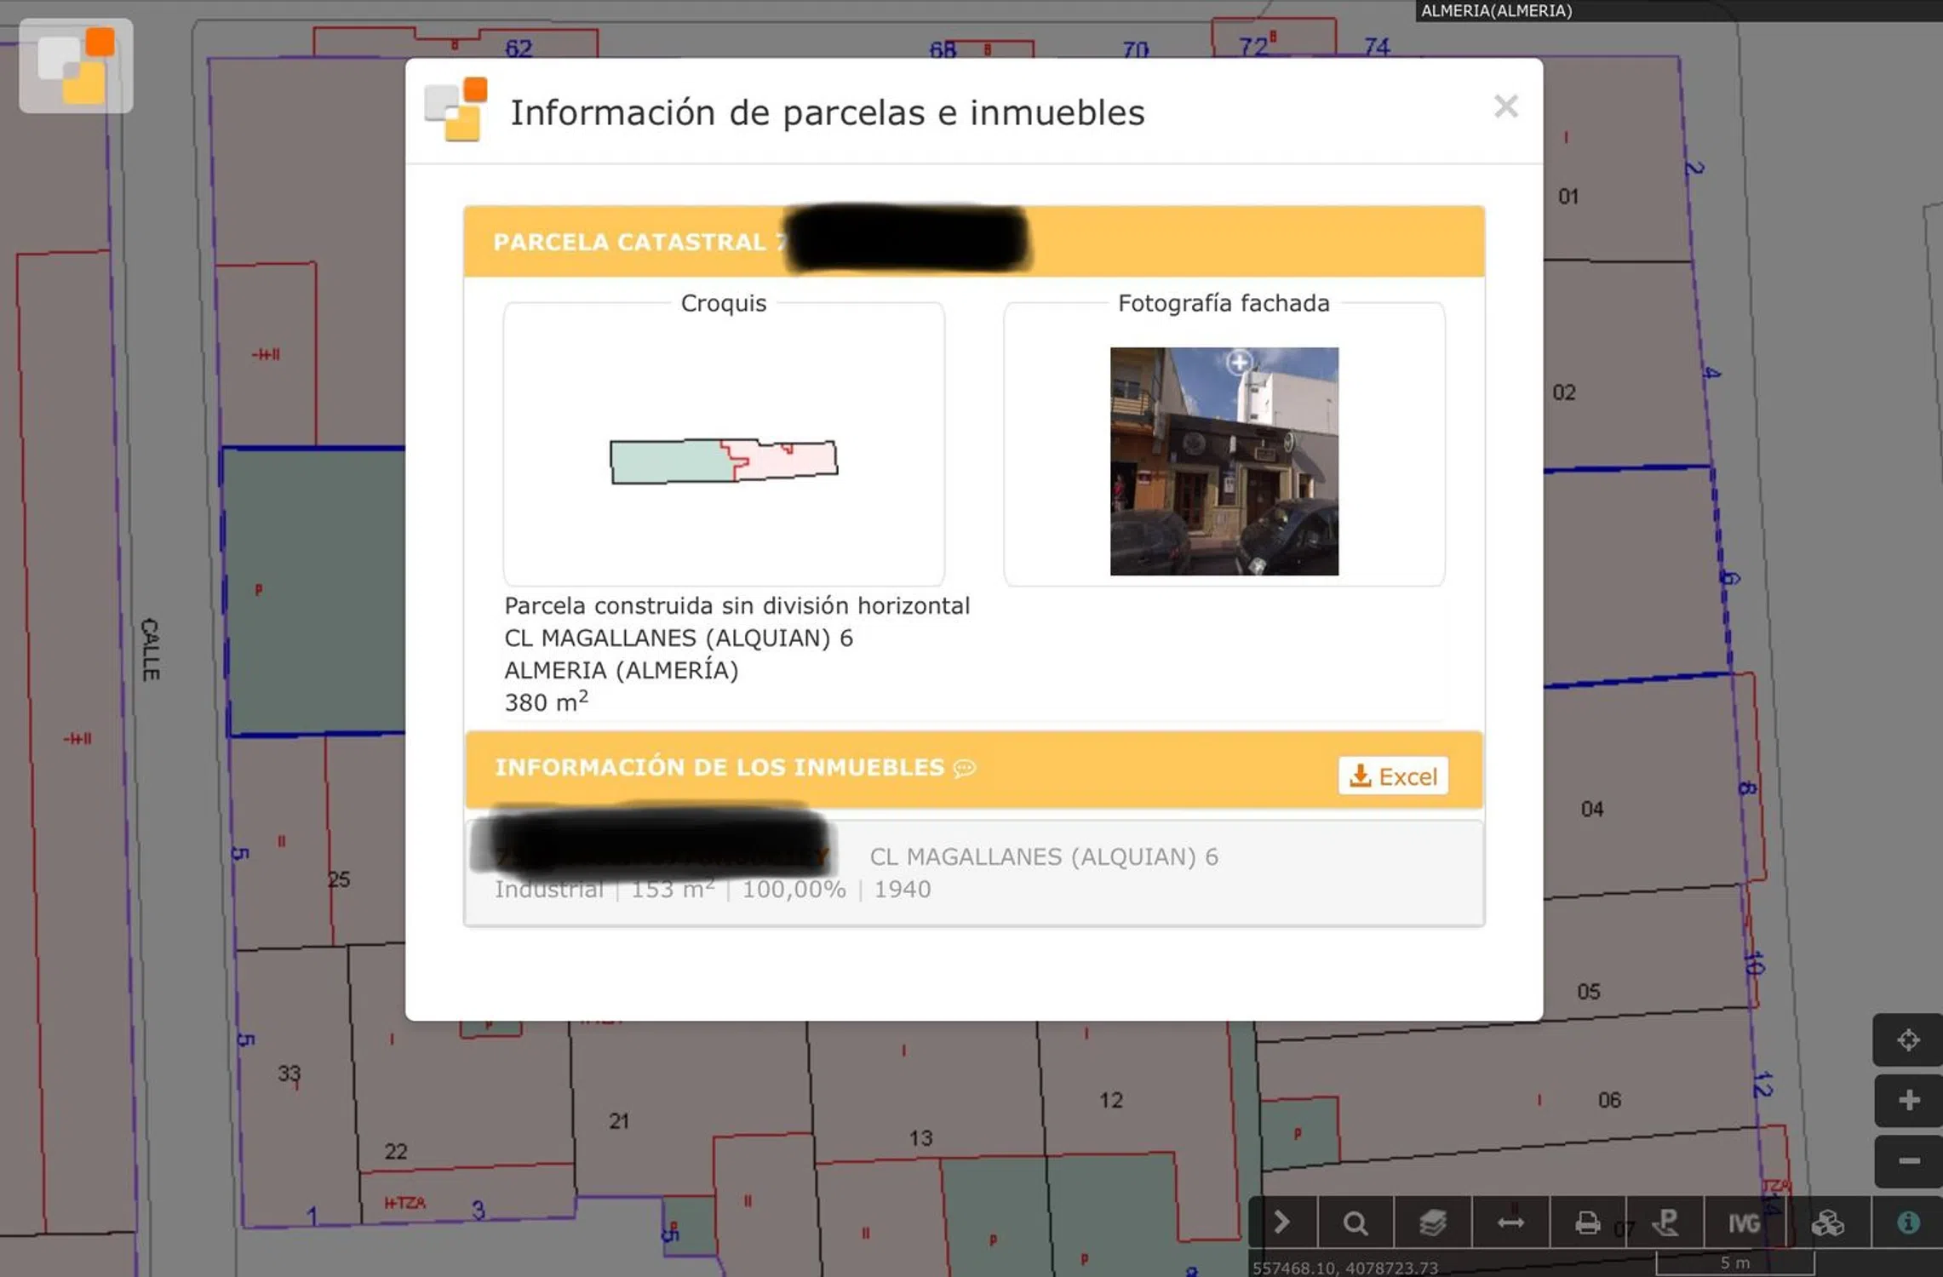Zoom in with the plus button
The height and width of the screenshot is (1277, 1943).
1908,1100
